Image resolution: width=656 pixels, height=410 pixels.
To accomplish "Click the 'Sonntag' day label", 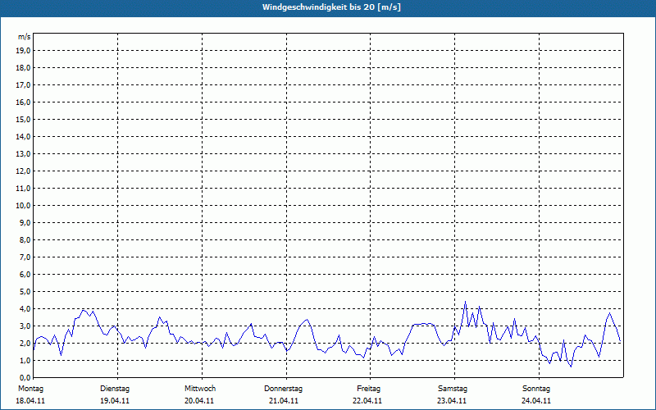I will [x=536, y=389].
